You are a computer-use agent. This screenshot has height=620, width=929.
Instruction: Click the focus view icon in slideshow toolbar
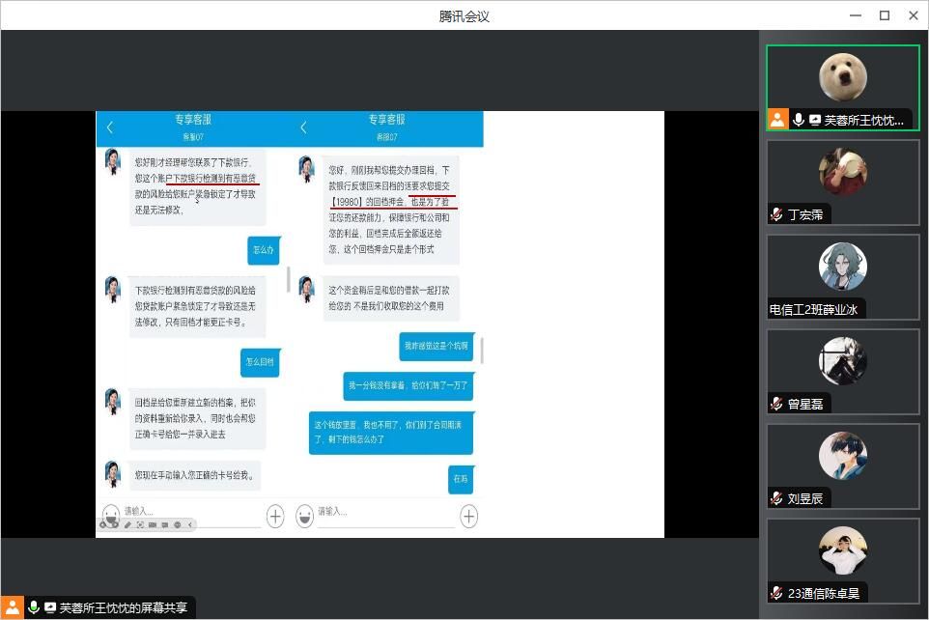pos(140,525)
